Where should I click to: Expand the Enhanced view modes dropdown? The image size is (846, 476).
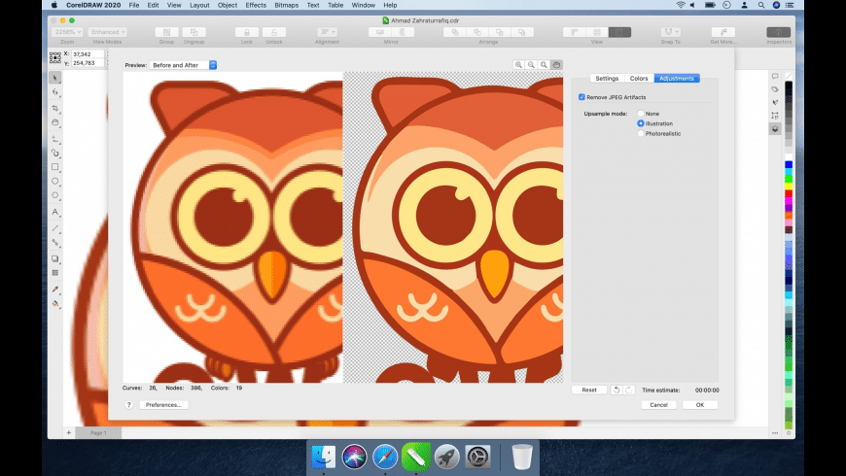click(x=107, y=32)
